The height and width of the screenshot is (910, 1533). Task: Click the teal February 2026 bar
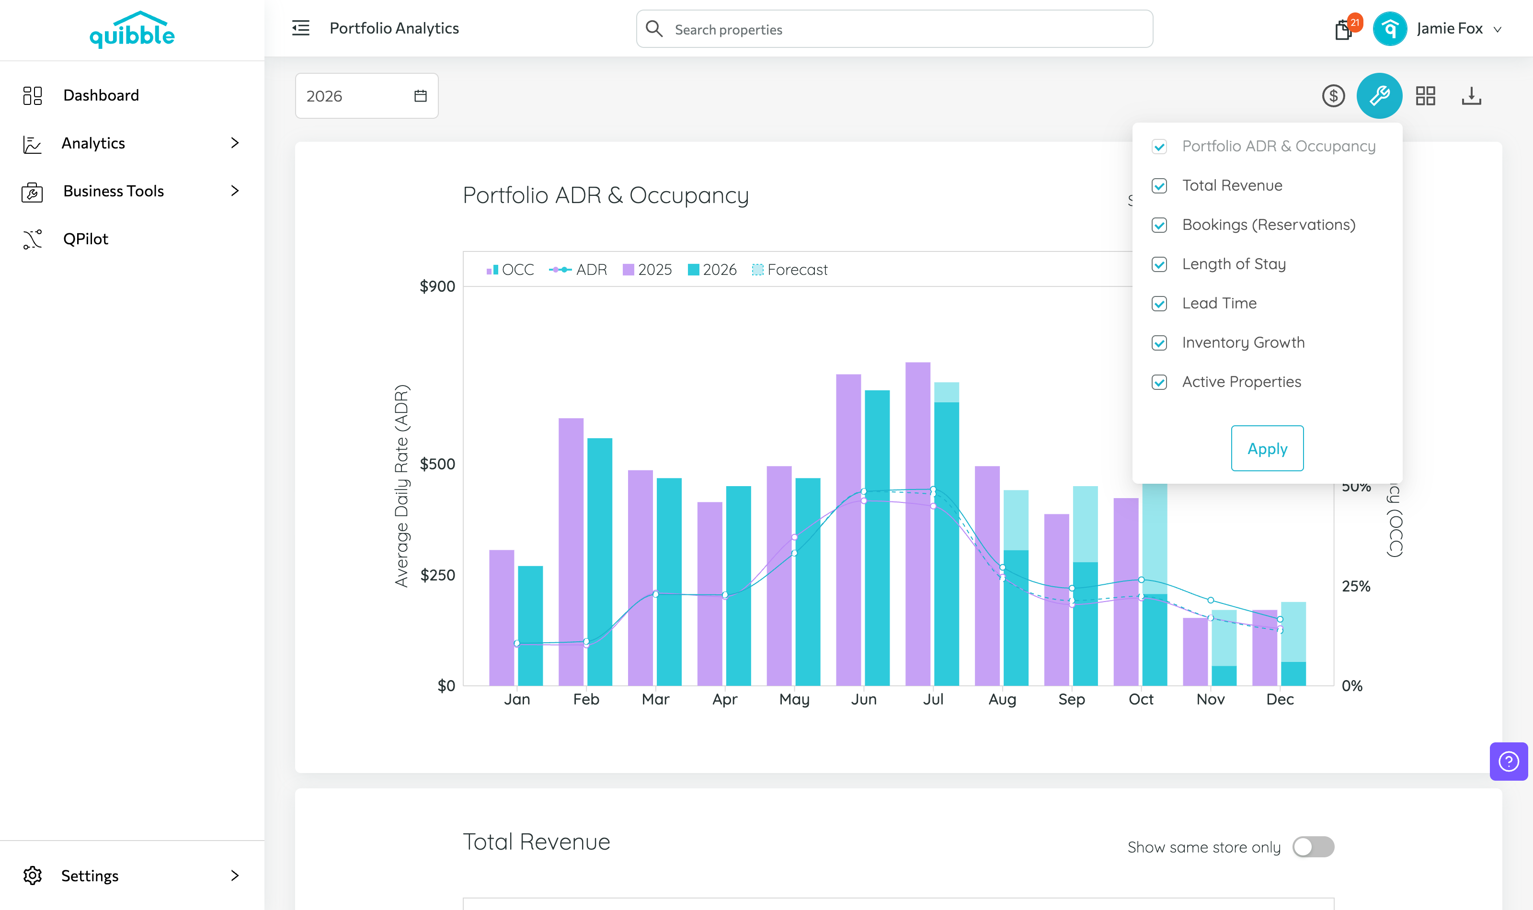pos(599,562)
